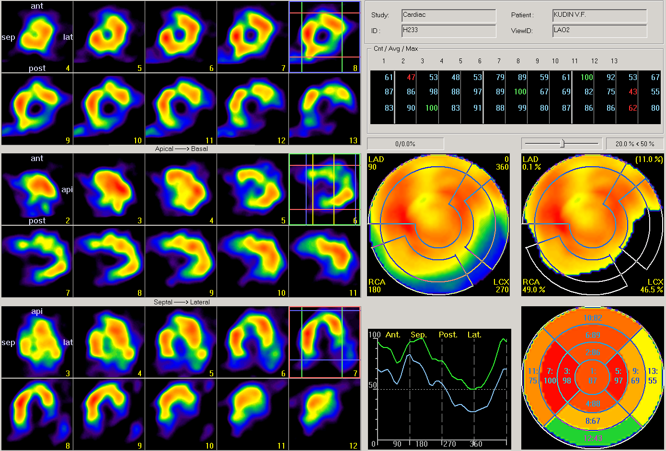Image resolution: width=666 pixels, height=451 pixels.
Task: Click the threshold slider handle
Action: [x=562, y=143]
